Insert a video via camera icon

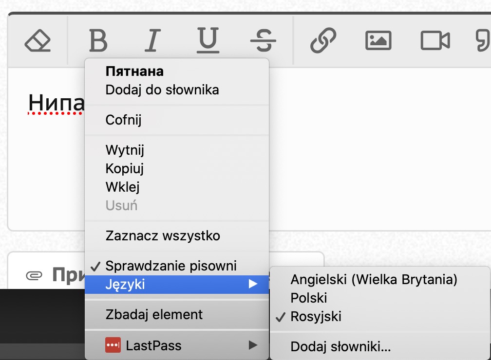point(435,40)
